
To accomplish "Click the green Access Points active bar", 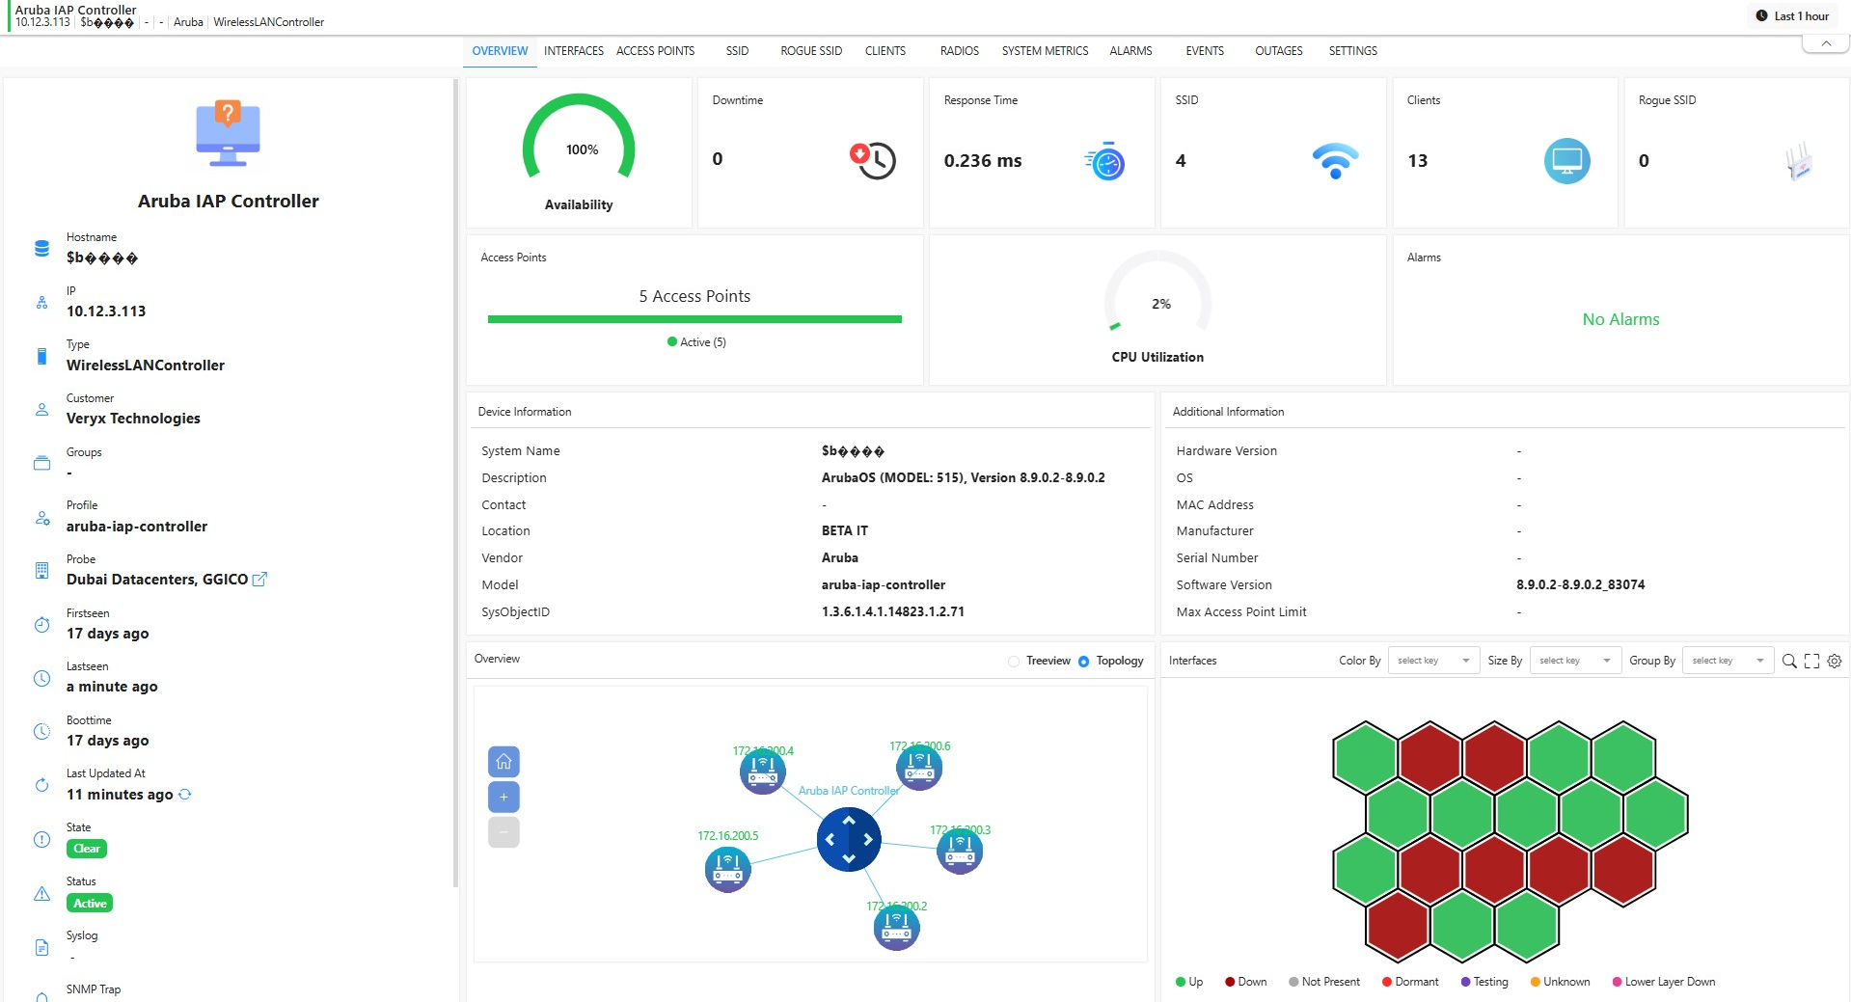I will (x=694, y=319).
